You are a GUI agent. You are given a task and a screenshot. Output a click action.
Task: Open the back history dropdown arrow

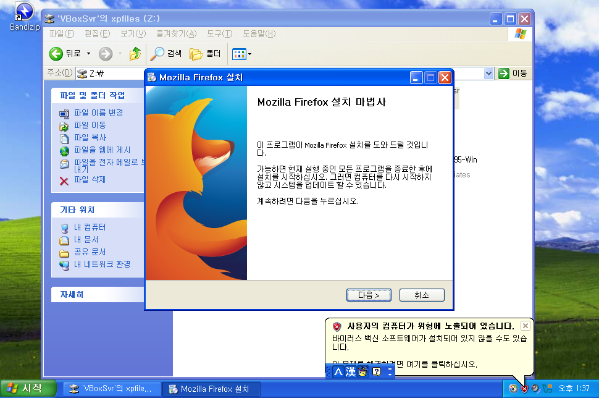(x=89, y=54)
